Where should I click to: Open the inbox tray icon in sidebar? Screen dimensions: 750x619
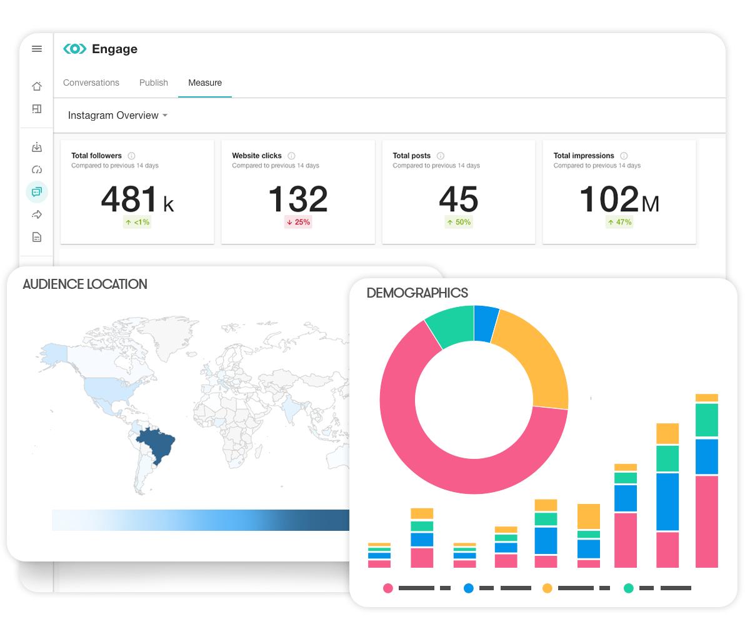36,147
